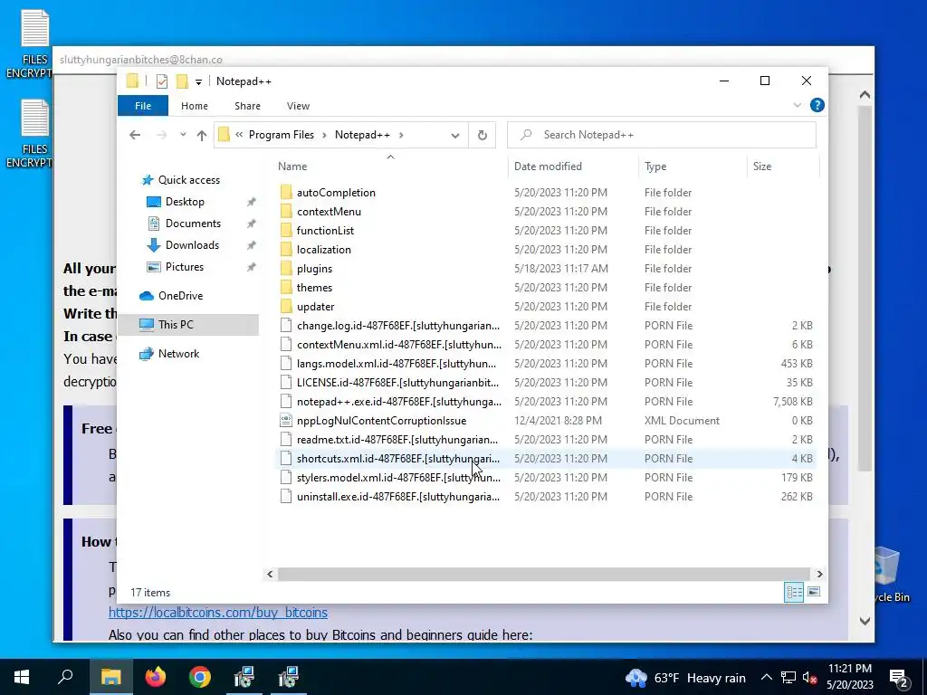Open the File ribbon tab
Viewport: 927px width, 695px height.
[143, 106]
